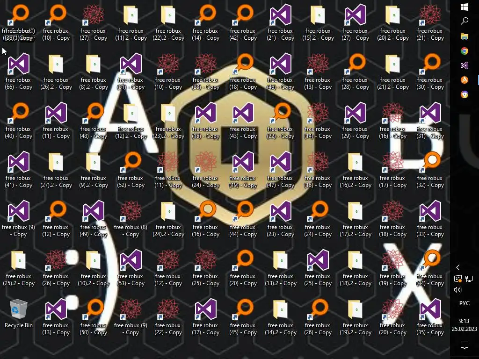Select the 'free robux (51) - Copy' shortcut
This screenshot has width=479, height=359.
click(131, 72)
